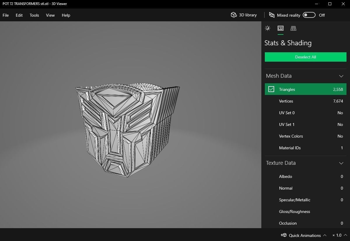
Task: Select the UV Set 0 row
Action: point(305,113)
